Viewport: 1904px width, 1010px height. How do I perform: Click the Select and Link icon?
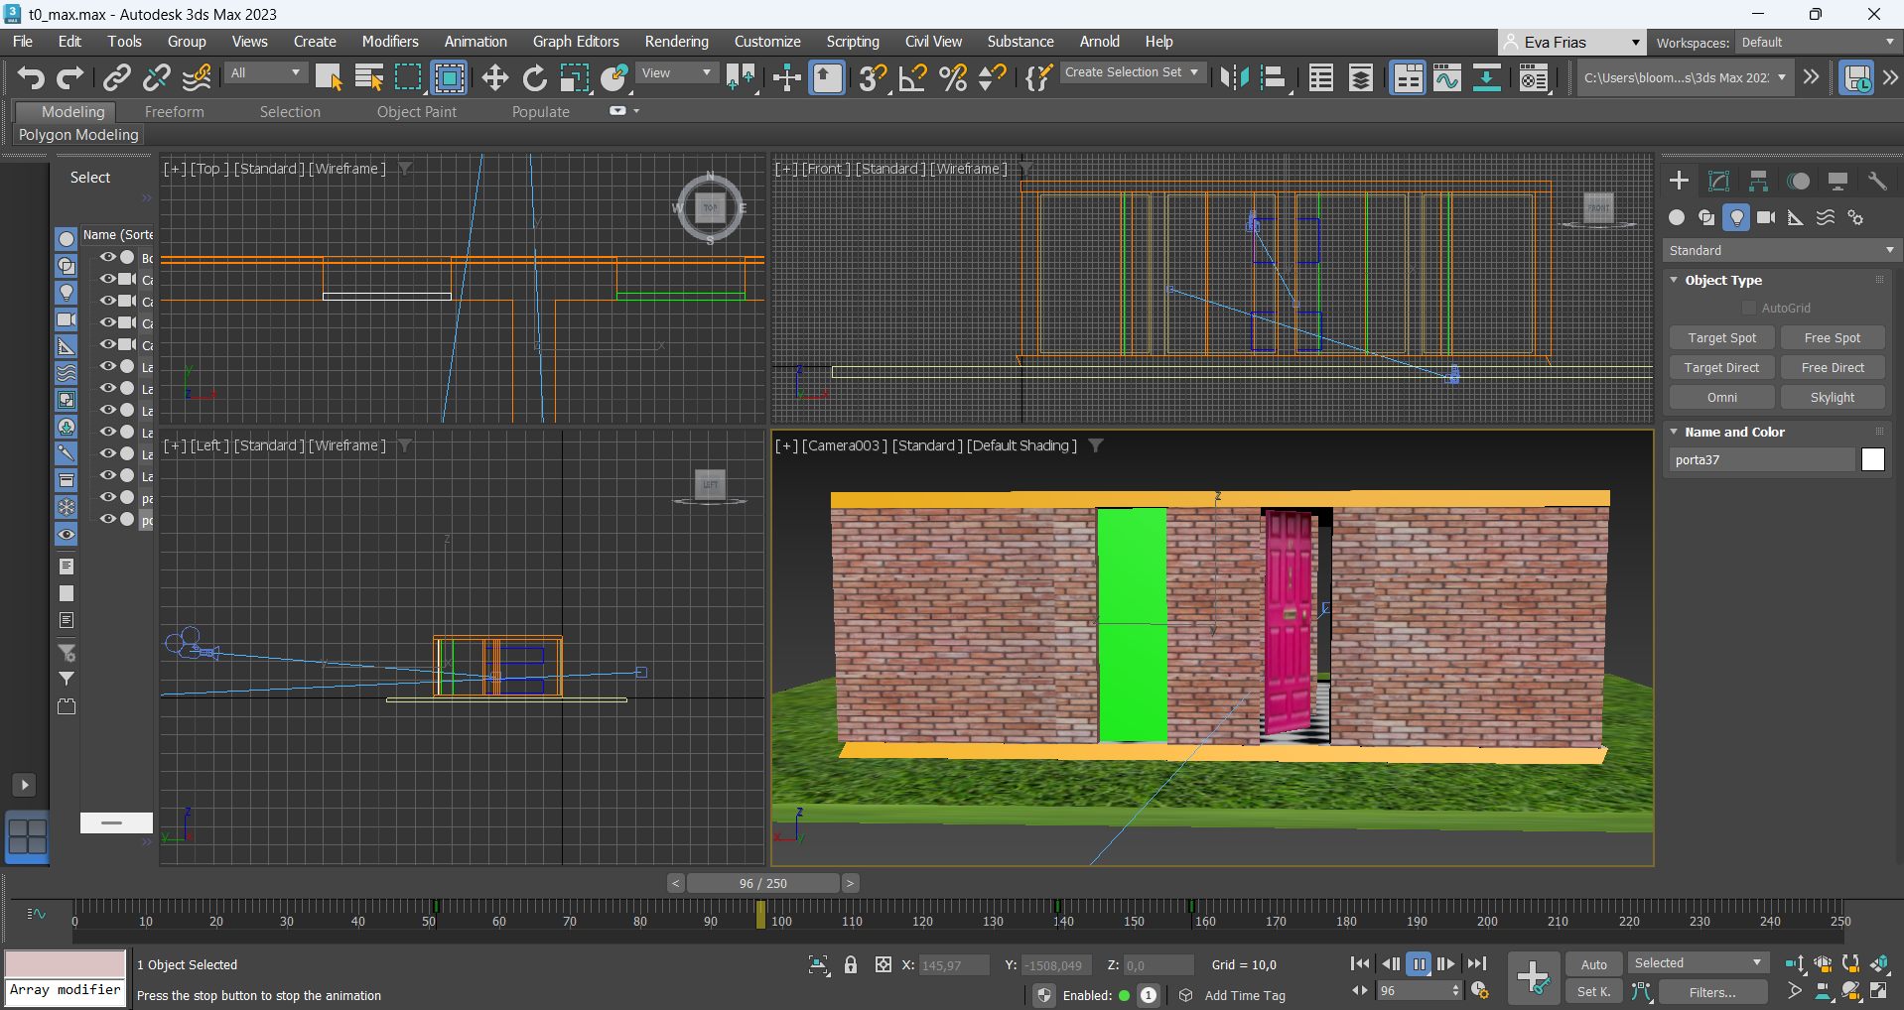117,77
